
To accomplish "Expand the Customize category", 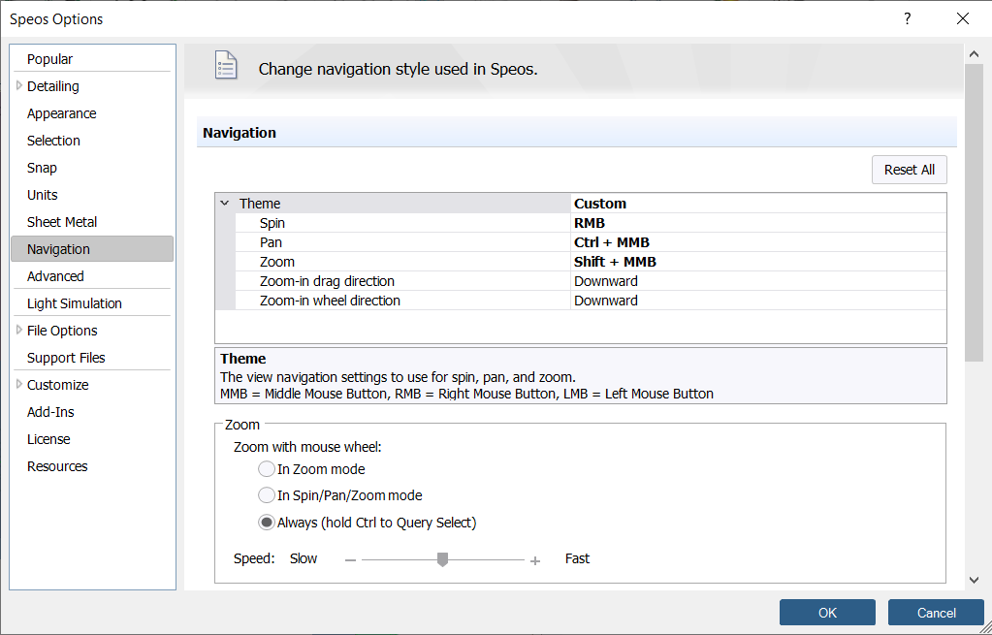I will pos(19,384).
